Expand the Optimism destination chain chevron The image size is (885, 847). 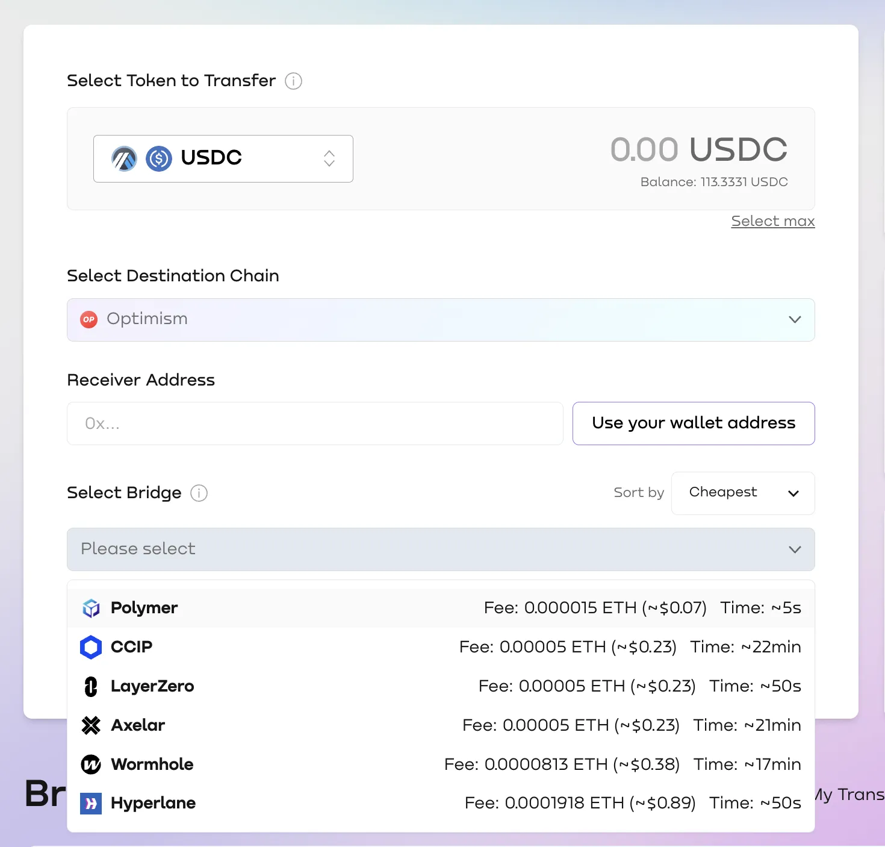point(795,319)
